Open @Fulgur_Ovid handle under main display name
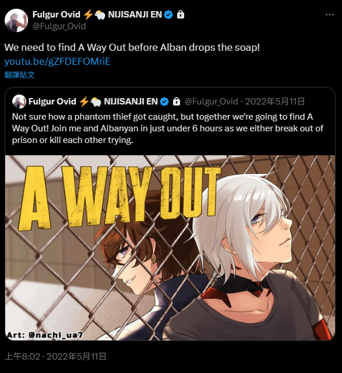Screen dimensions: 342x373 click(x=59, y=26)
